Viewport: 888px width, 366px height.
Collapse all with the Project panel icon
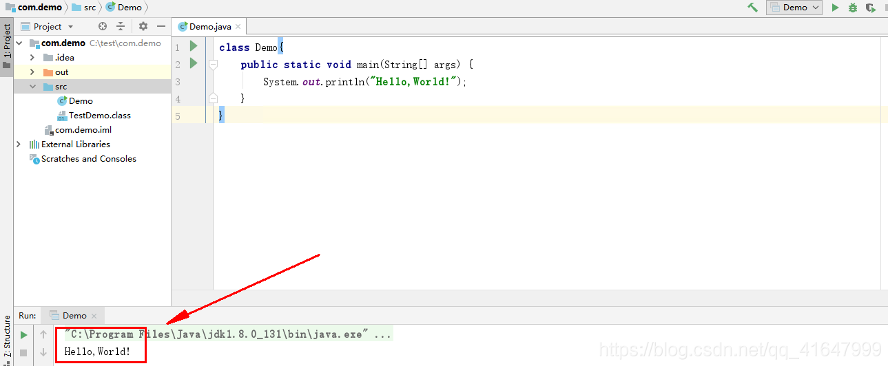click(x=121, y=26)
